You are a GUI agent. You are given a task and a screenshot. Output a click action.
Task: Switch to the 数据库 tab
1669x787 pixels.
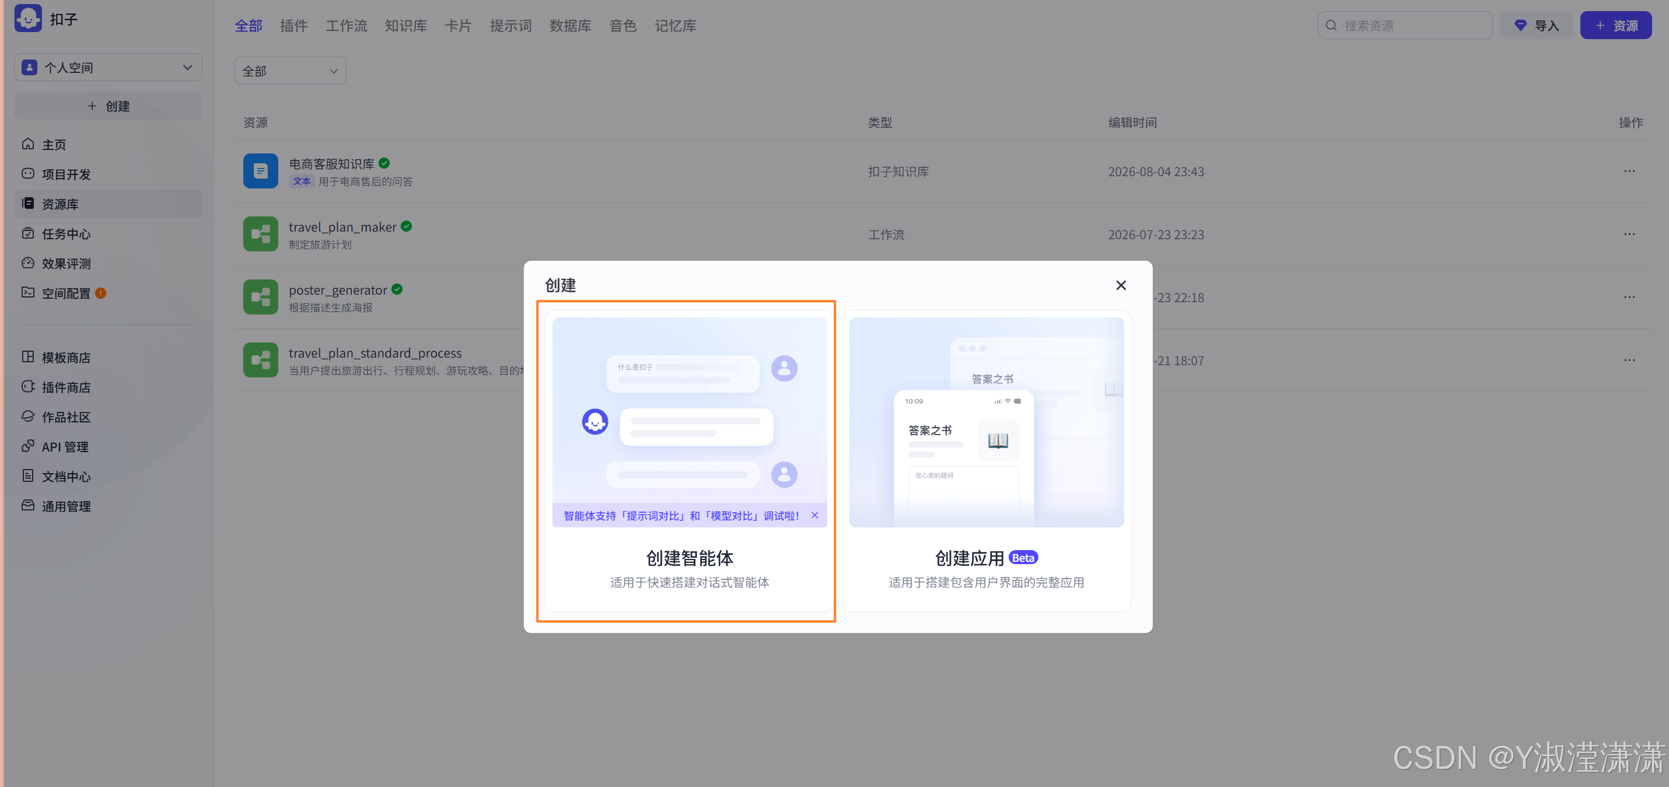[x=570, y=26]
